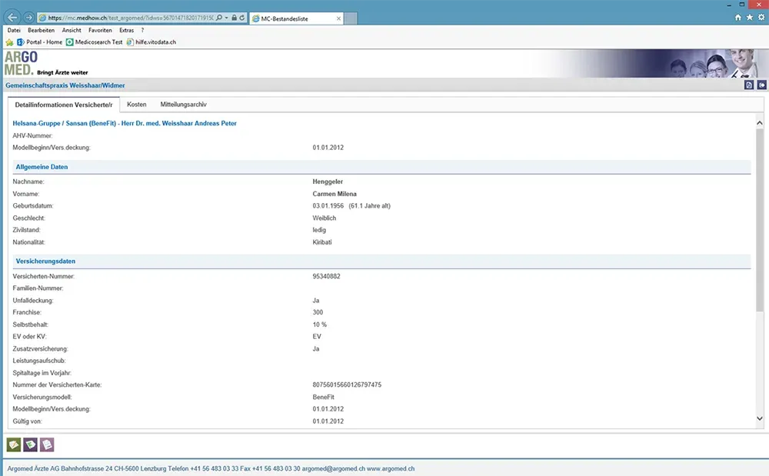Click the Argomed Ärzte AG footer address text
Viewport: 769px width, 476px height.
coord(211,468)
